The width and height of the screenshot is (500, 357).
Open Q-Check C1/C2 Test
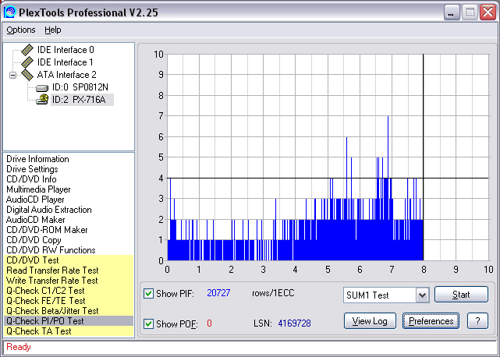pyautogui.click(x=45, y=291)
